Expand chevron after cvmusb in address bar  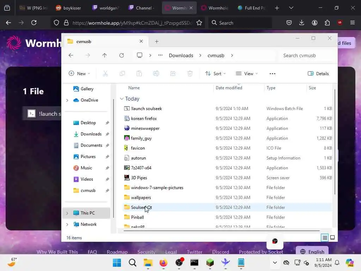(232, 55)
